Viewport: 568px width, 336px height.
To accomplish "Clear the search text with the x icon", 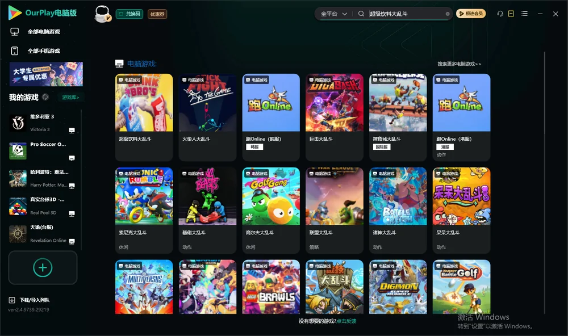I will point(448,14).
